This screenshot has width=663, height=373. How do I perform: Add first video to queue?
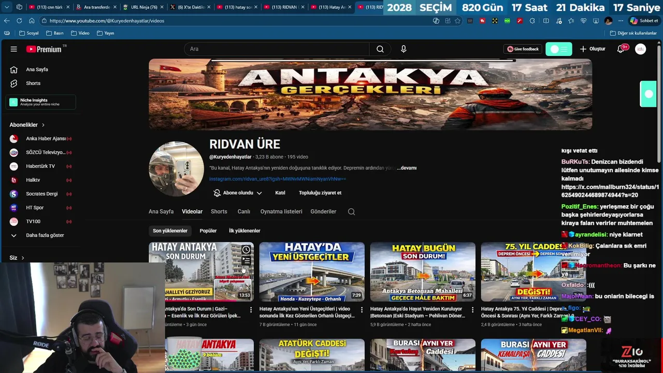246,261
